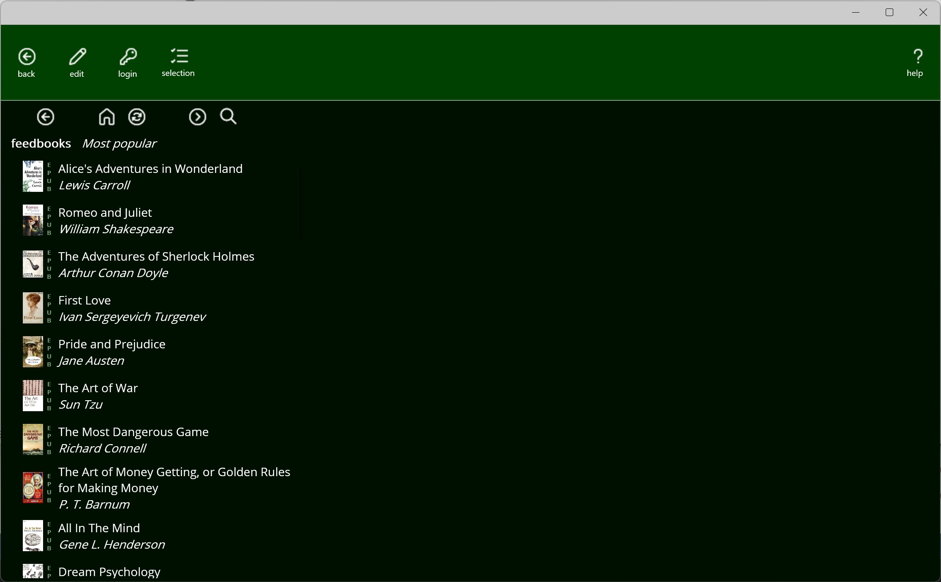
Task: Click the forward navigation arrow
Action: [197, 117]
